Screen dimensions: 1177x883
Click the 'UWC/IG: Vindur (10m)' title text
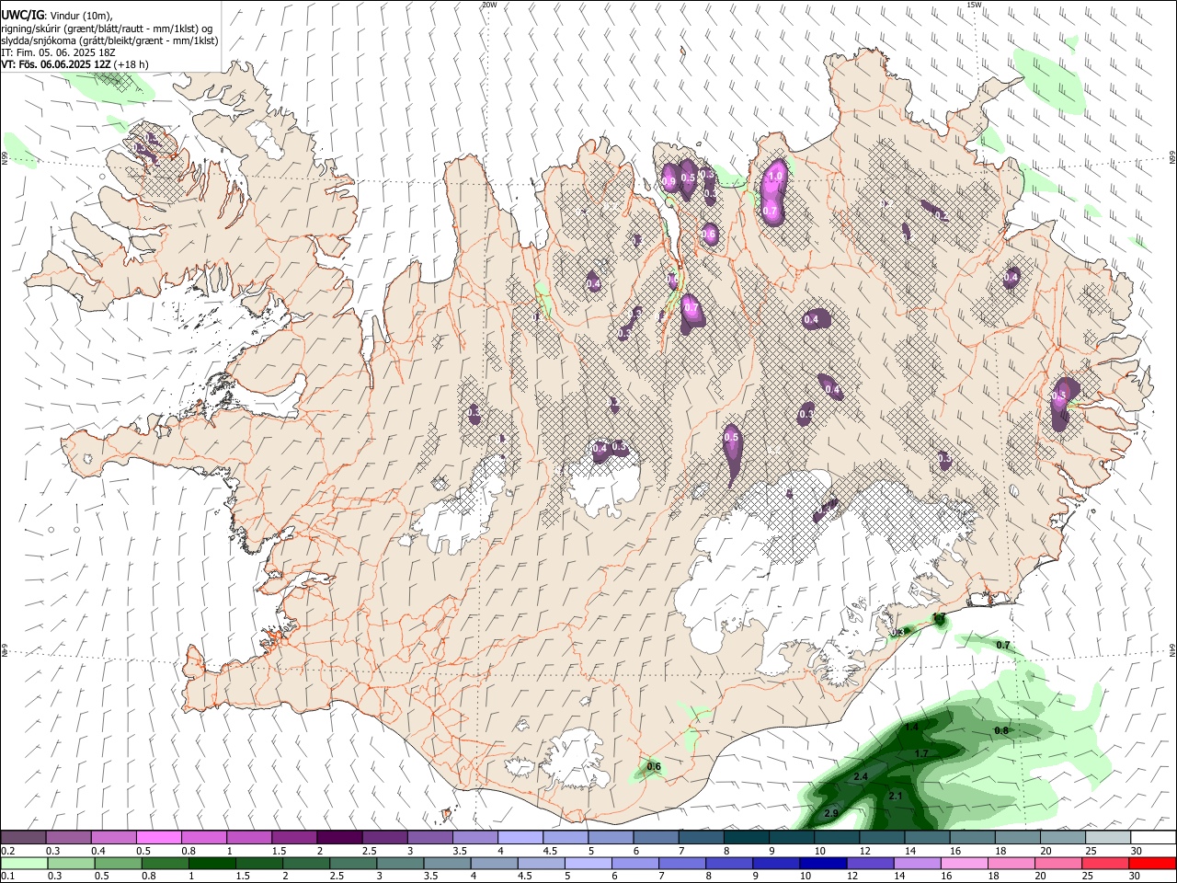(x=57, y=16)
